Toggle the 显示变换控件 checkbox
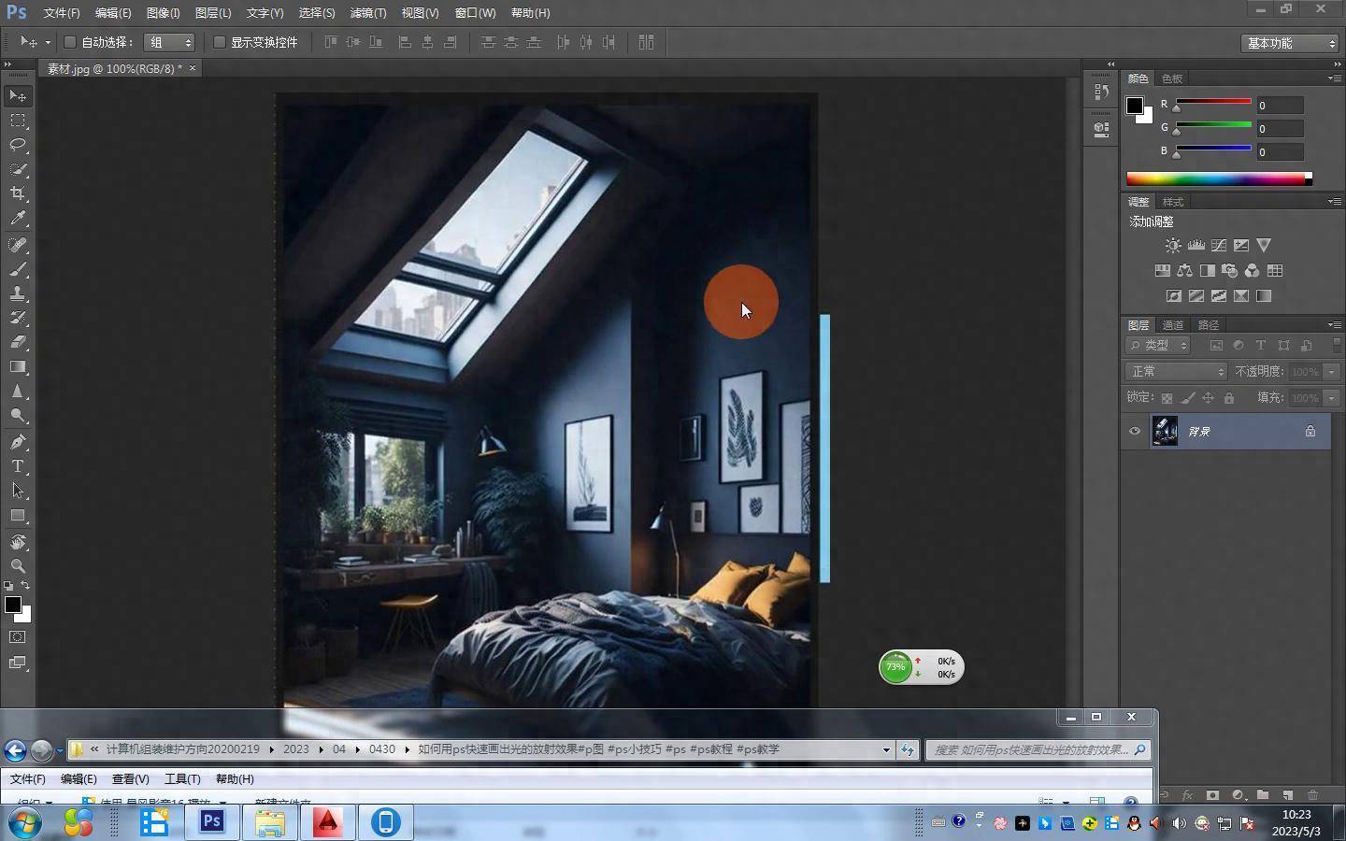This screenshot has width=1346, height=841. (220, 42)
